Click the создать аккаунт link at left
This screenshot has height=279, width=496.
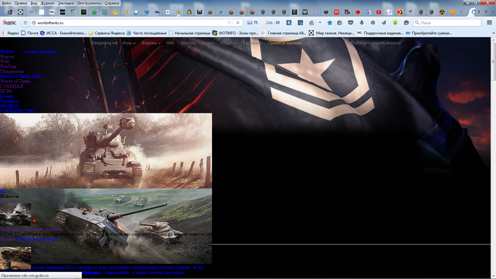click(x=40, y=52)
